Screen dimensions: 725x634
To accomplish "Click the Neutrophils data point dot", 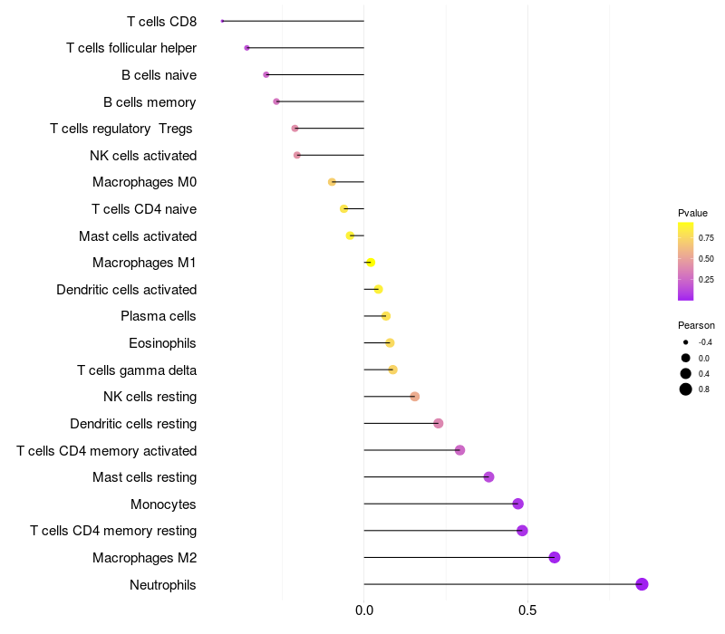I will point(642,584).
